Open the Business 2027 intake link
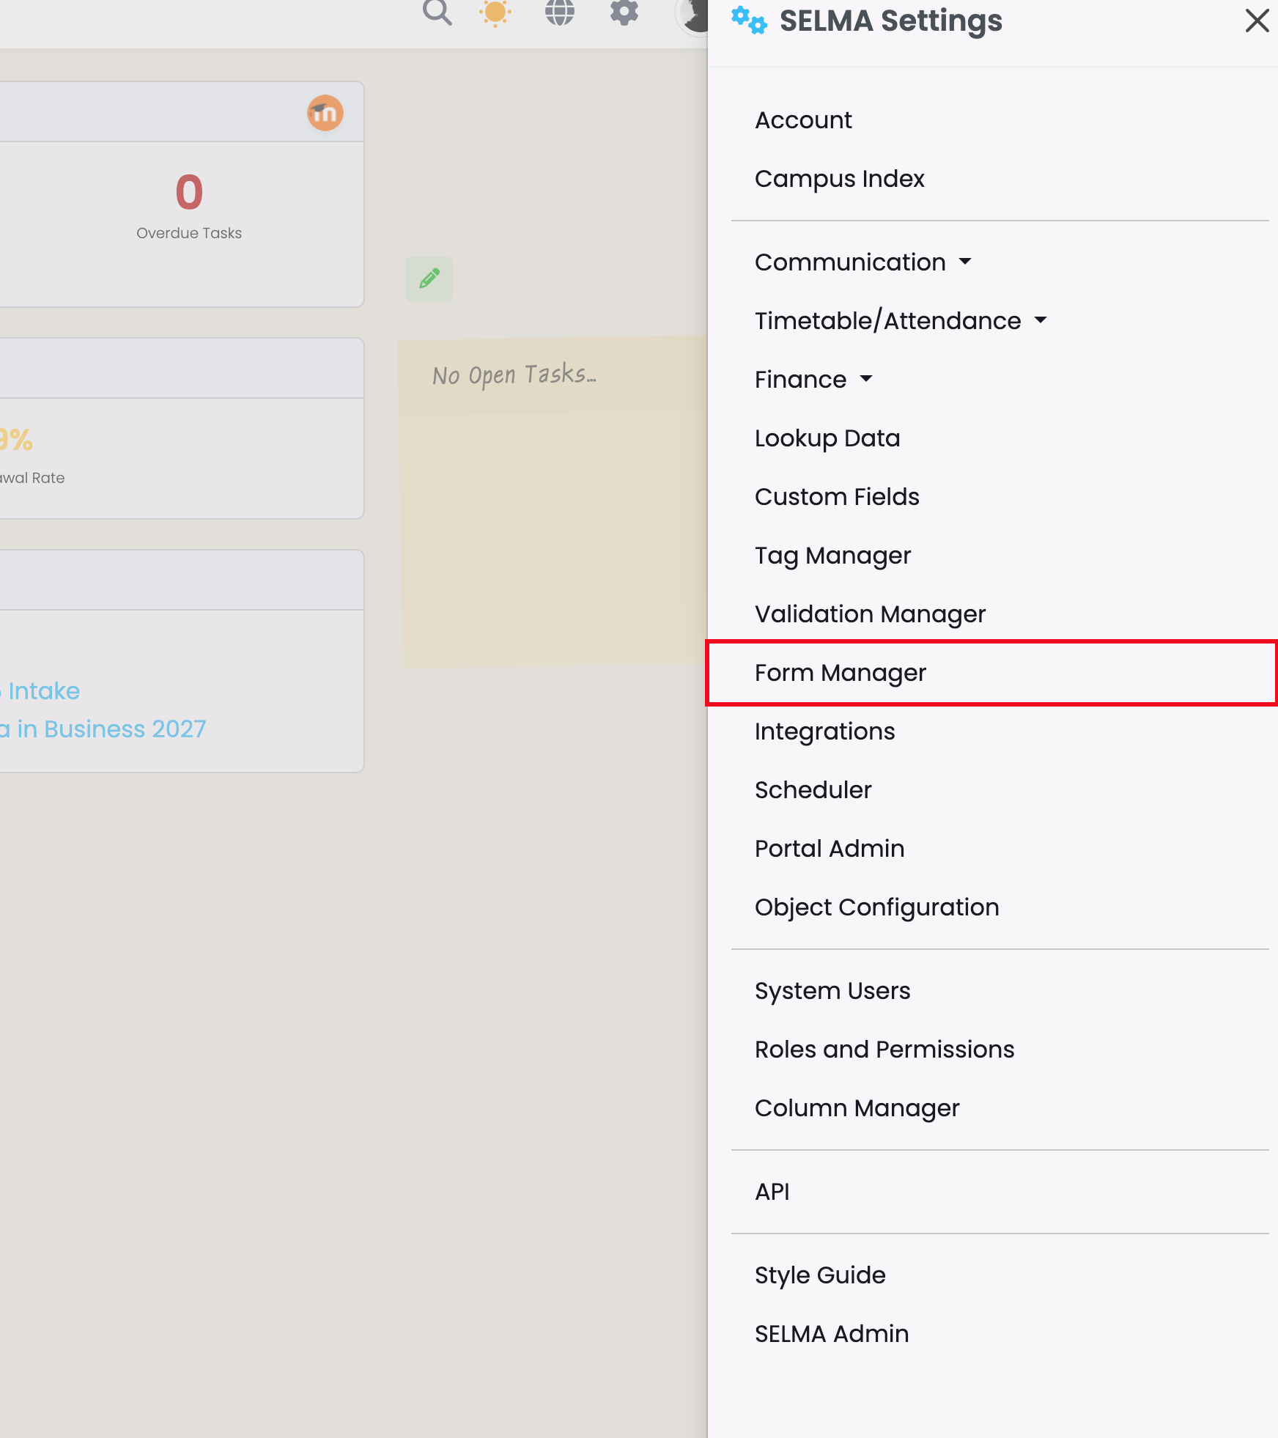Viewport: 1278px width, 1438px height. point(110,729)
